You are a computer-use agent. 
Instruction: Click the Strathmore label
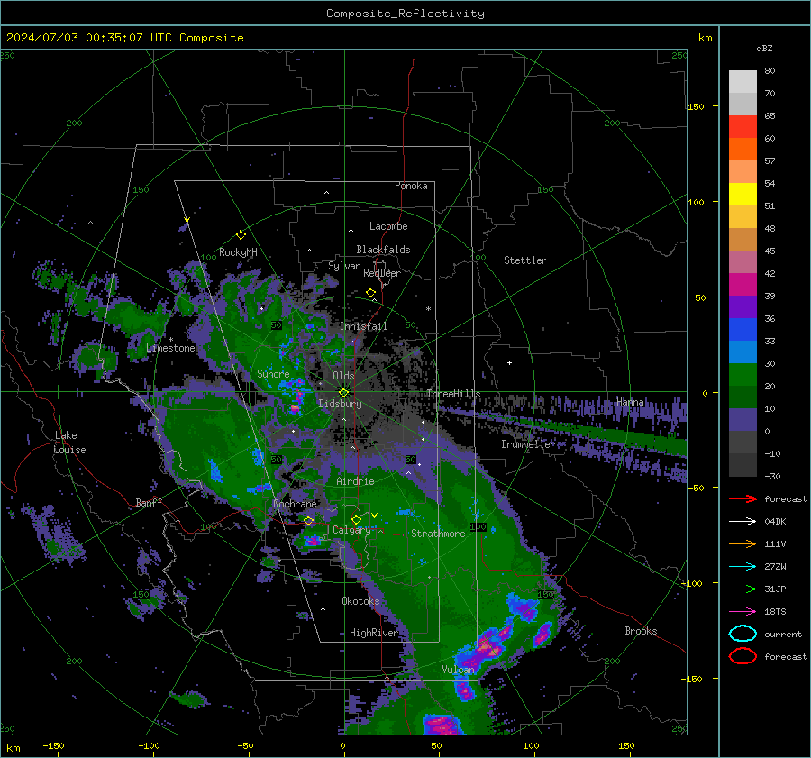point(438,534)
